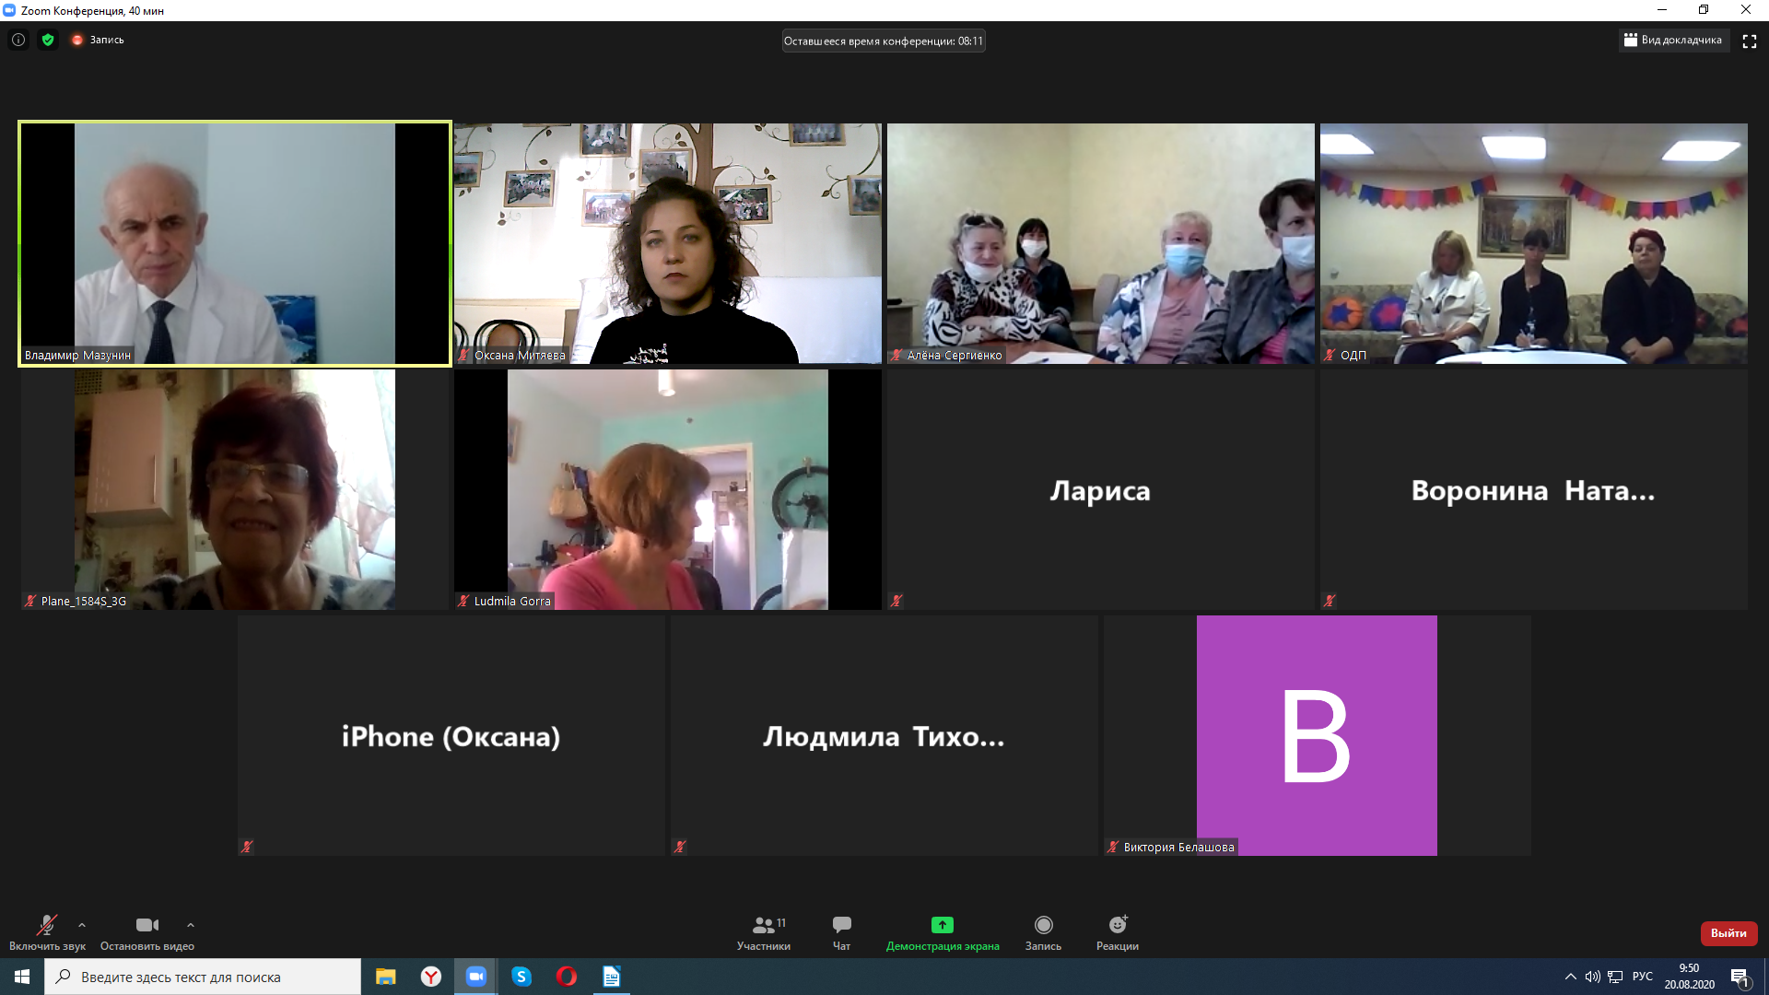Click the meeting info icon

pos(18,40)
